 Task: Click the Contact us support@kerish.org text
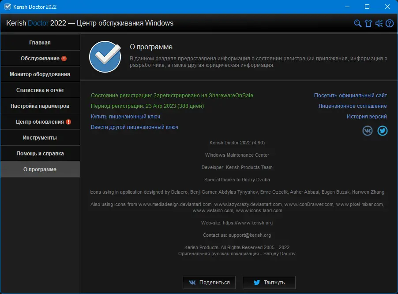pos(237,235)
